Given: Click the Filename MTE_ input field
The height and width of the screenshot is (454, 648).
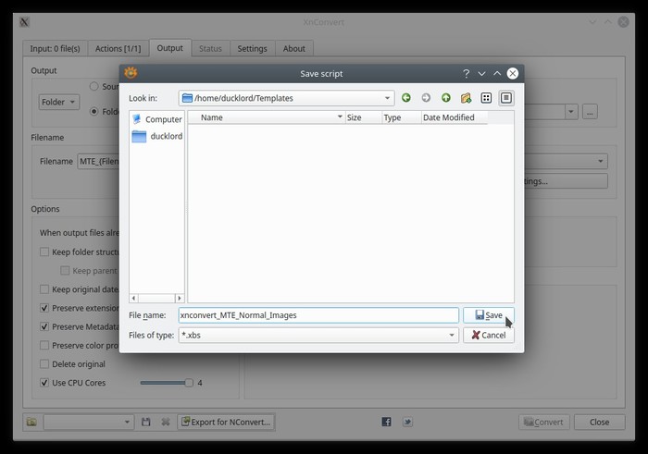Looking at the screenshot, I should pos(99,161).
